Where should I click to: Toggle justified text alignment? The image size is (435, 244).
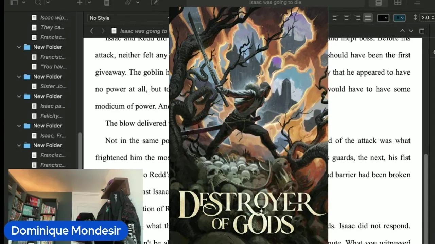(368, 17)
